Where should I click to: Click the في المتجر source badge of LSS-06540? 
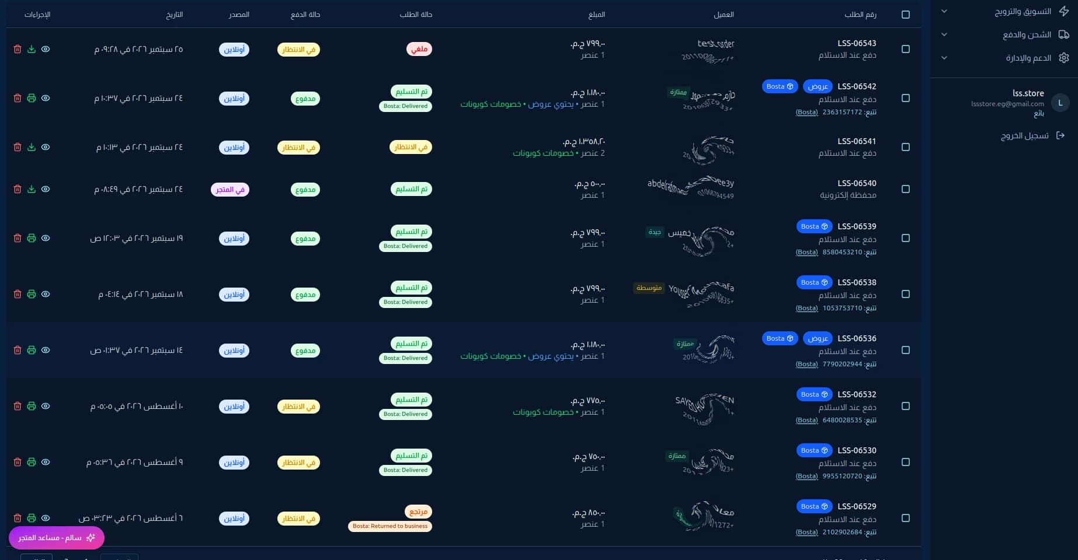point(230,190)
